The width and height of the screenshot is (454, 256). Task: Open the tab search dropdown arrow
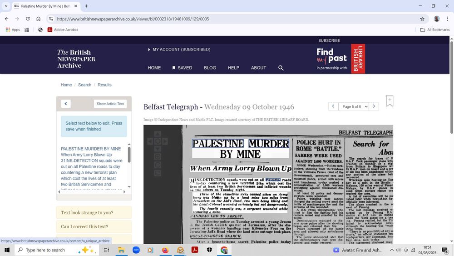click(6, 6)
